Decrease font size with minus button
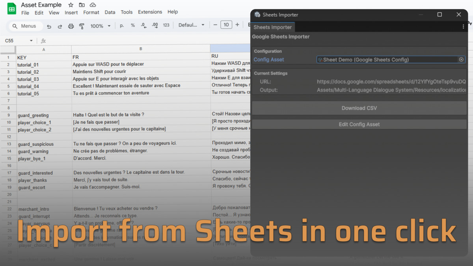 [215, 25]
